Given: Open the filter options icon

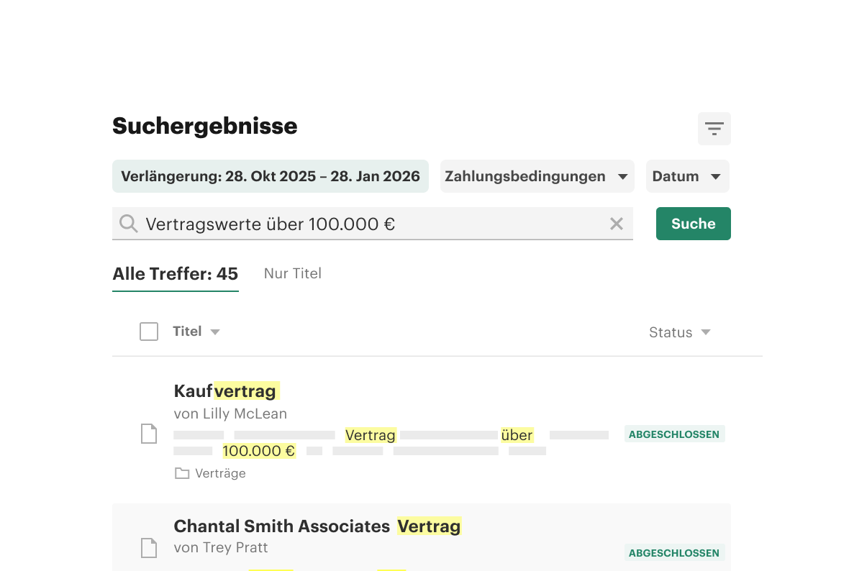Looking at the screenshot, I should 714,129.
